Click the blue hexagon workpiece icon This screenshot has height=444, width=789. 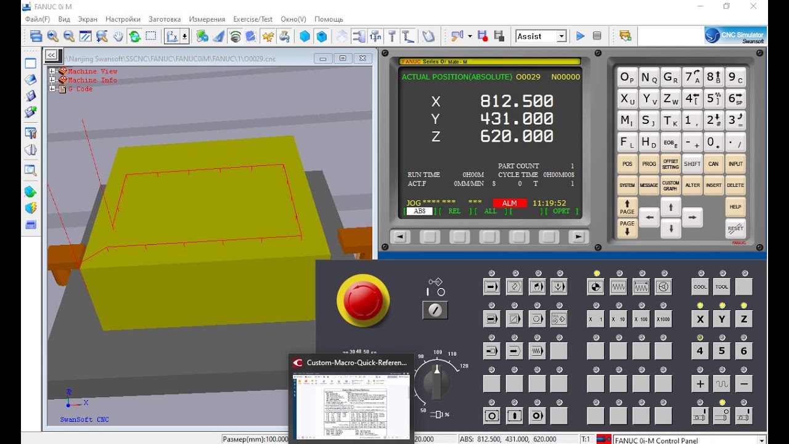click(305, 36)
